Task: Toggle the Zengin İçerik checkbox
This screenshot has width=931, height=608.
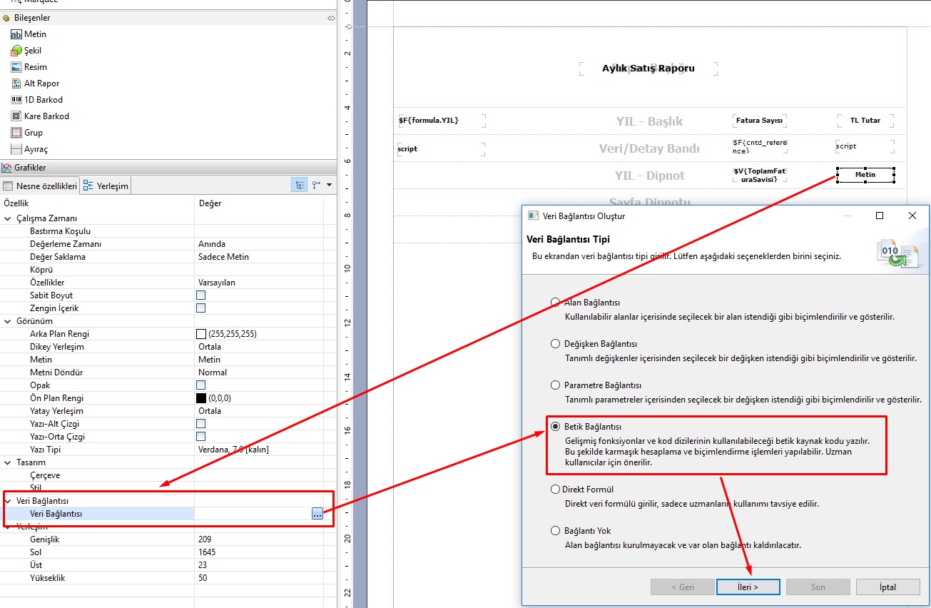Action: [201, 308]
